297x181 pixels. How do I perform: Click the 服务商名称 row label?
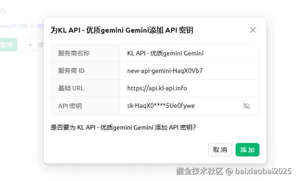pos(73,53)
